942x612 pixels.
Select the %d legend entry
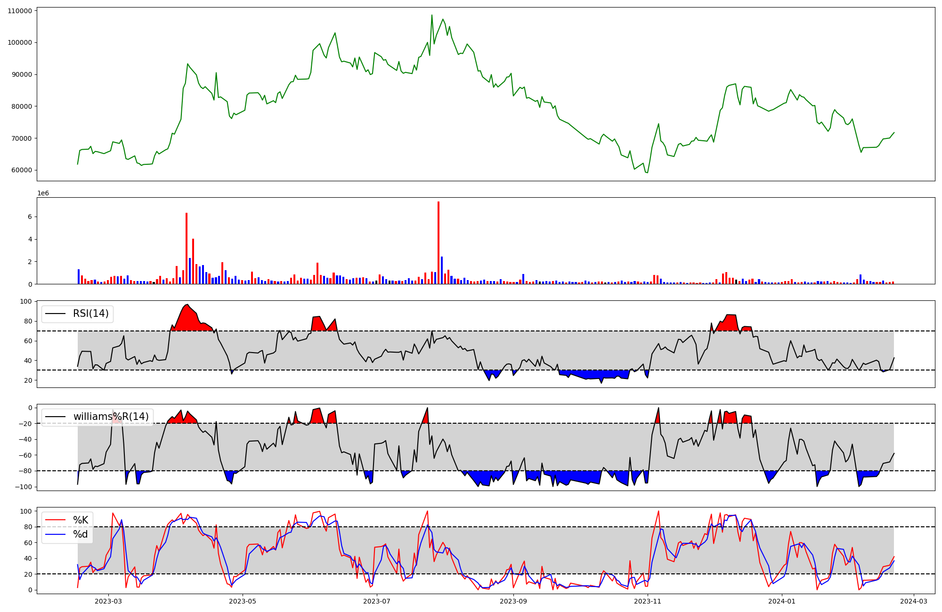coord(81,534)
